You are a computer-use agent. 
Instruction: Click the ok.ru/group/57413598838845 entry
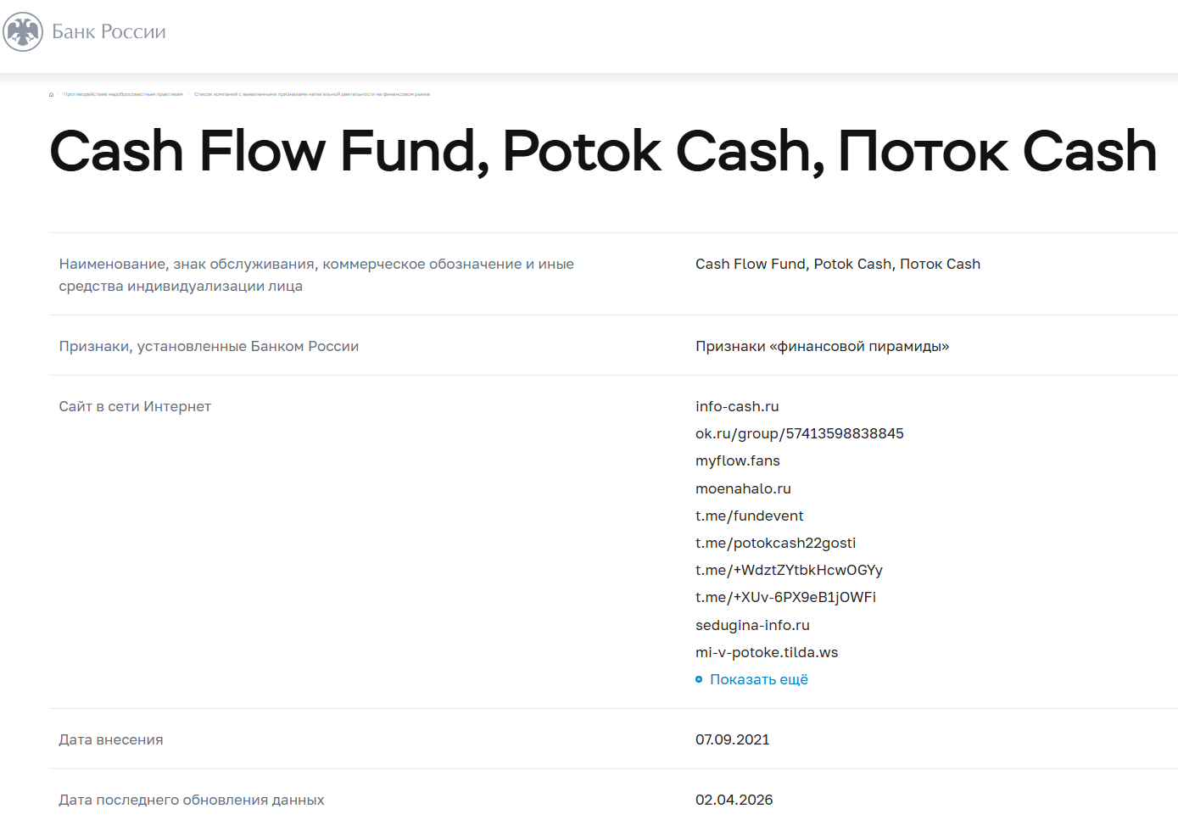click(x=799, y=433)
